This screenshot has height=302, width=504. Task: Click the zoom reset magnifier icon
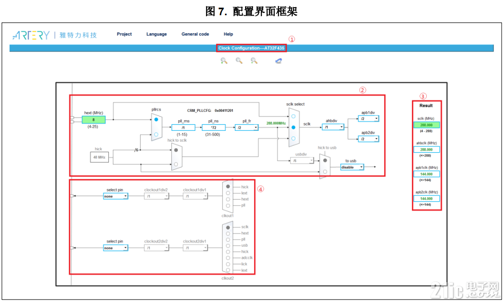(x=239, y=60)
